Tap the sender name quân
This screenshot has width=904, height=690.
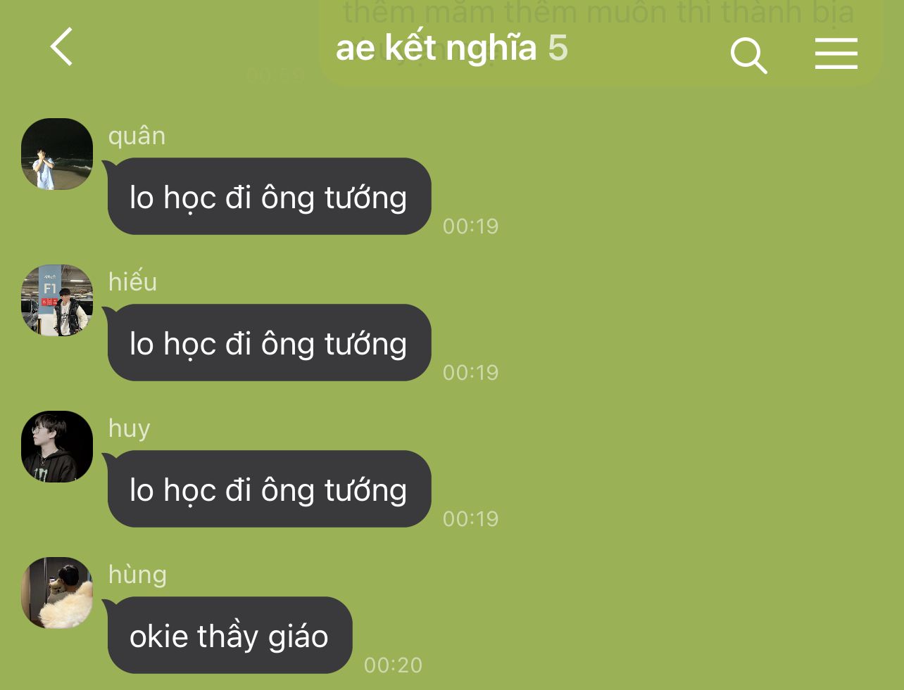coord(137,136)
